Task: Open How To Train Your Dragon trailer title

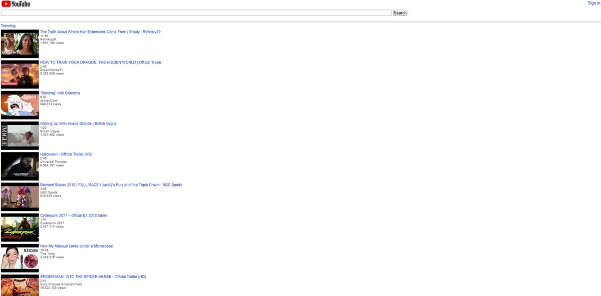Action: click(101, 62)
